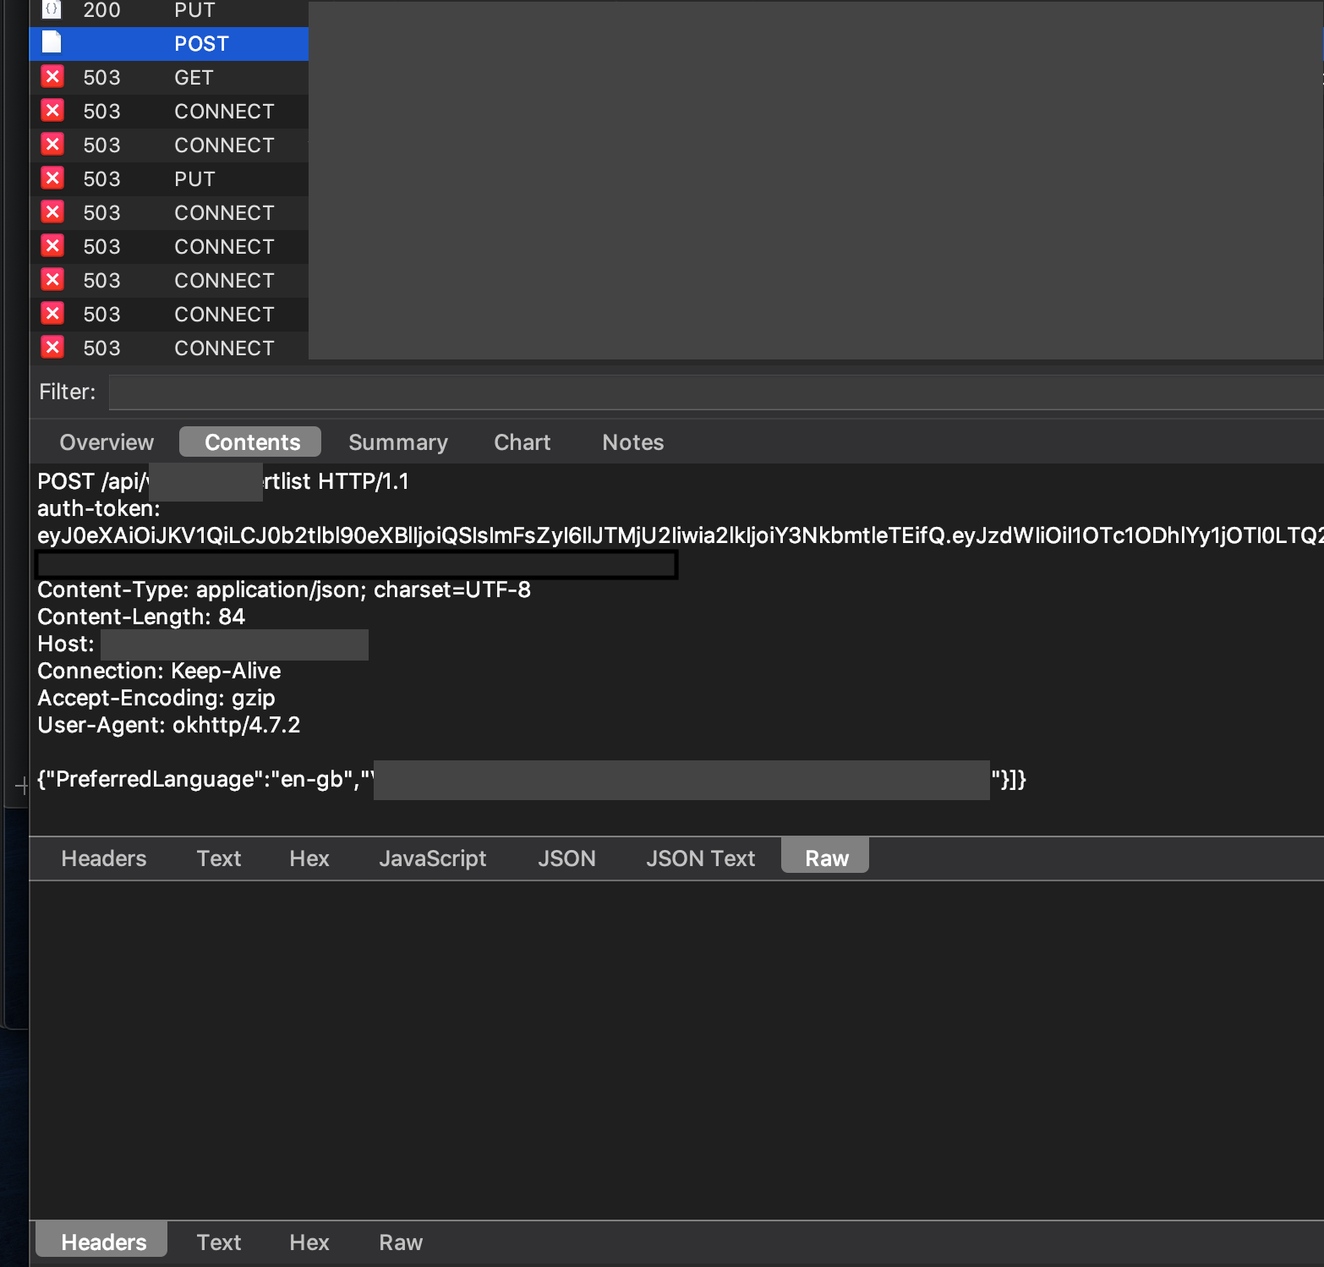
Task: Click the red error icon beside 503 PUT
Action: pos(52,178)
